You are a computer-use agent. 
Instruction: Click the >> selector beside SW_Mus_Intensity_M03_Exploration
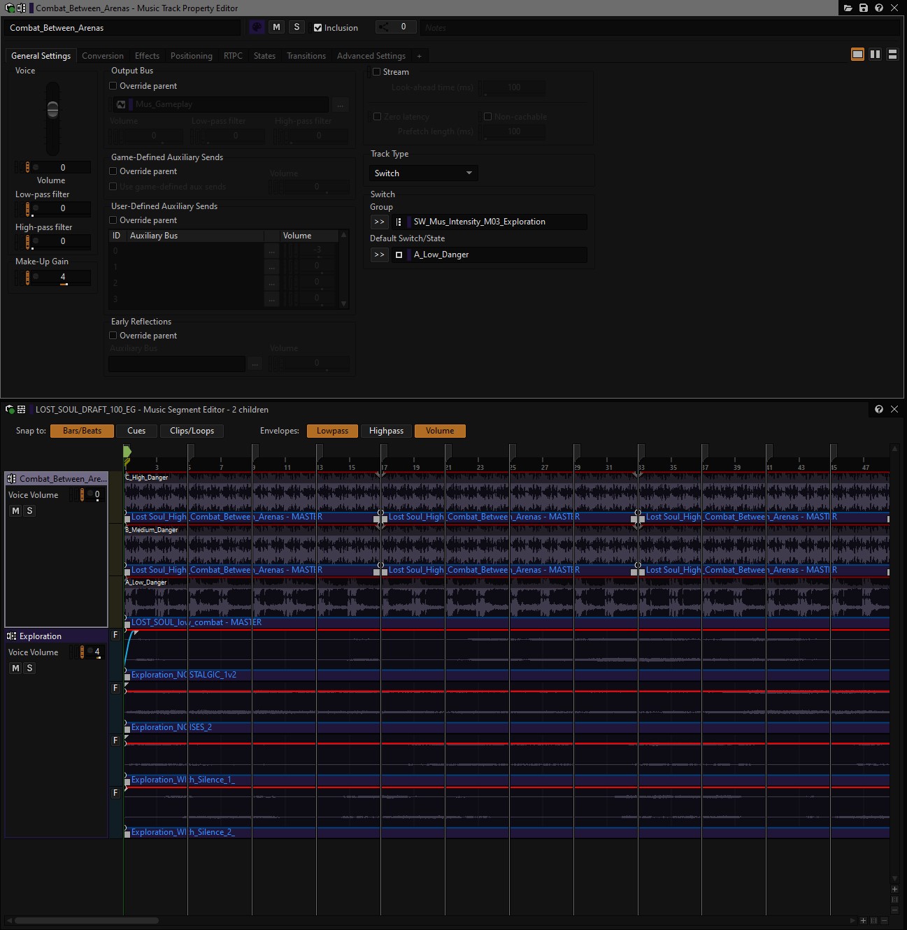[x=379, y=222]
